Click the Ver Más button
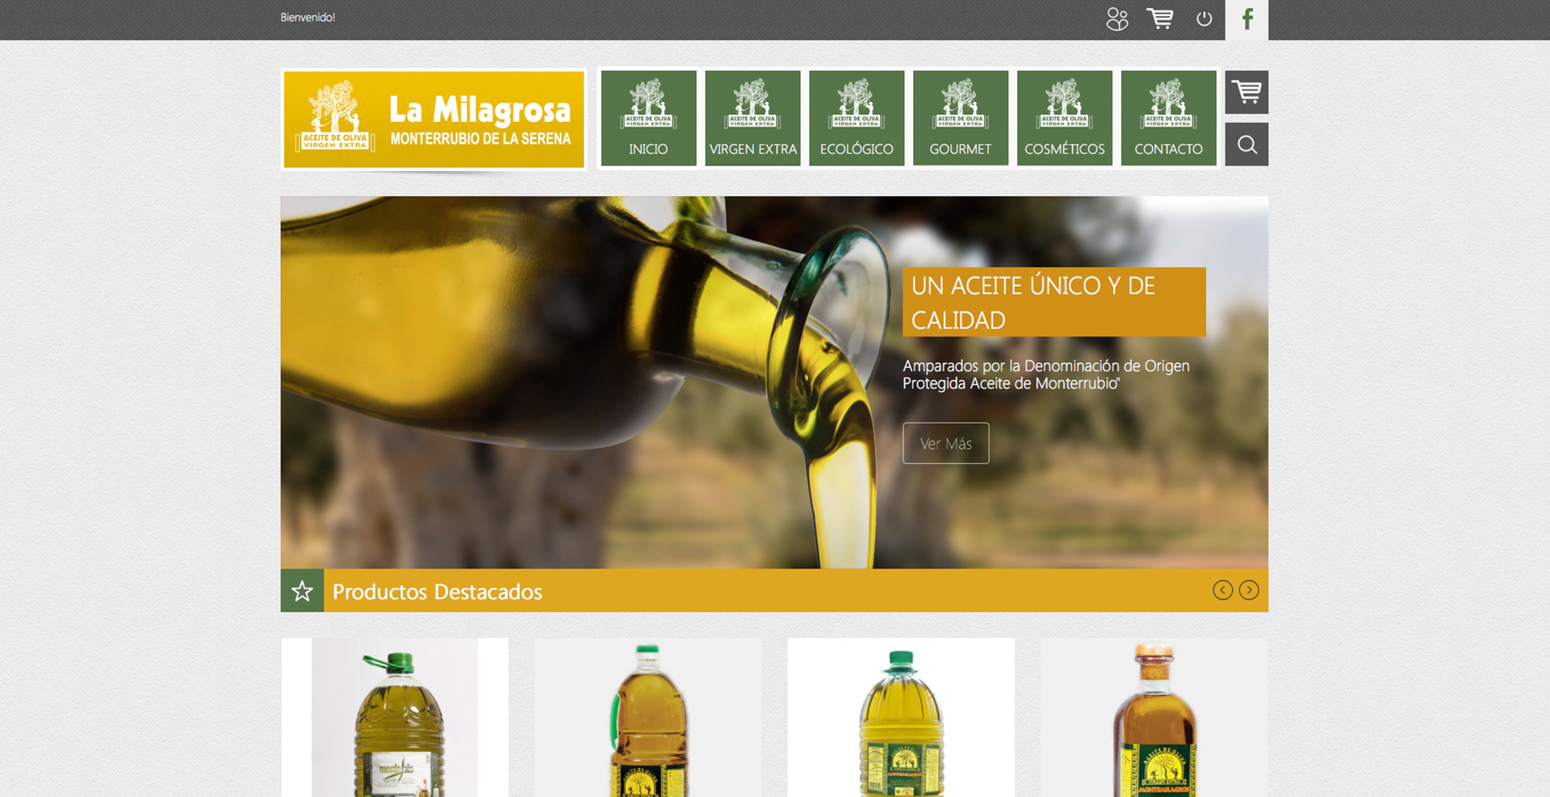Screen dimensions: 1550x797 (945, 443)
